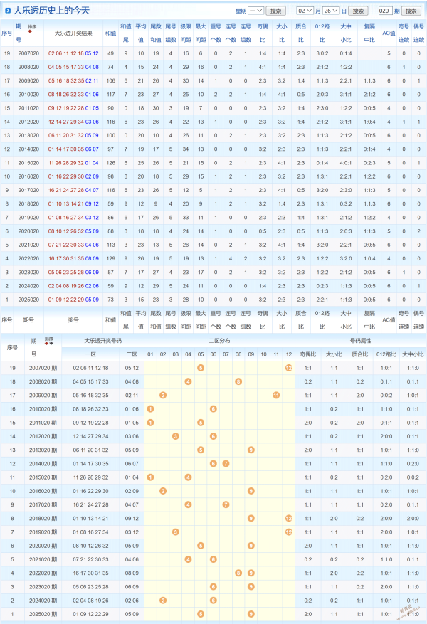Viewport: 427px width, 624px height.
Task: Click orange ball 01 in the 2015020 row
Action: (150, 477)
